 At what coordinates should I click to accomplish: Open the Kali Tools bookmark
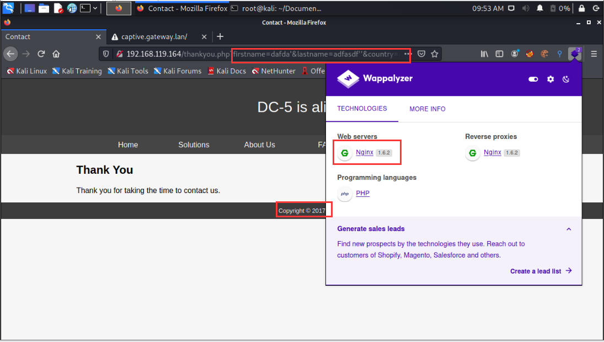tap(128, 71)
